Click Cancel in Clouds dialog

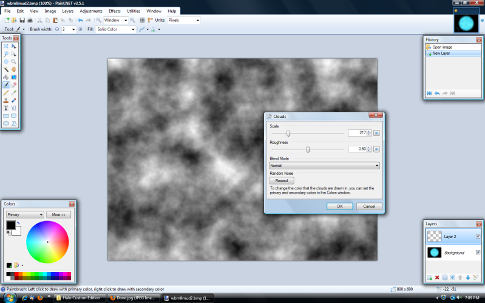(x=369, y=206)
